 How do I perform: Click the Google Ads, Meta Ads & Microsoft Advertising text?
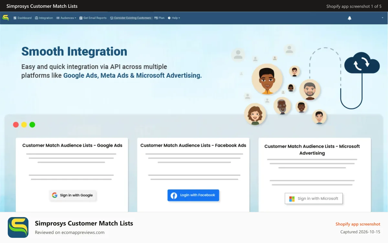tap(133, 75)
